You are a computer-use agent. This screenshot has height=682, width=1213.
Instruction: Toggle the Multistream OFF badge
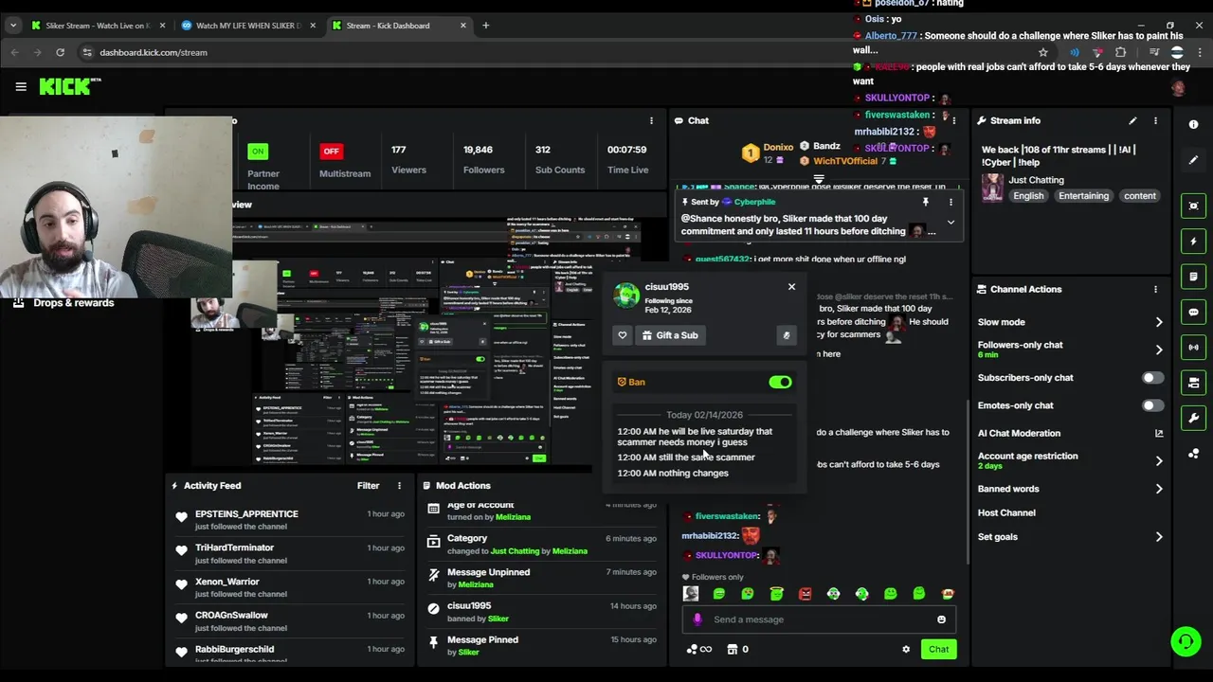(x=331, y=151)
